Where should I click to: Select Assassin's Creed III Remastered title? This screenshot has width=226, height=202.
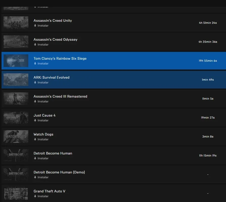coord(60,96)
